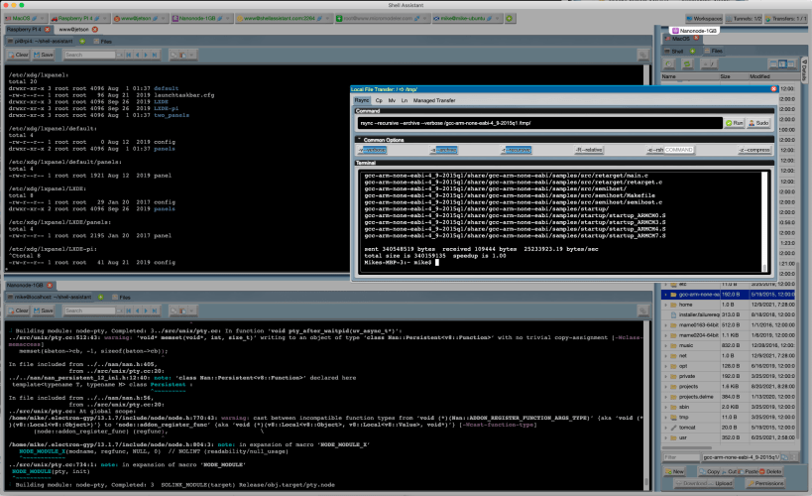Click the paste icon in Raspberry Pi toolbar
The image size is (812, 496).
coord(182,55)
